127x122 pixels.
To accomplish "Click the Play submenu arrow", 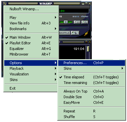I will click(56, 18).
